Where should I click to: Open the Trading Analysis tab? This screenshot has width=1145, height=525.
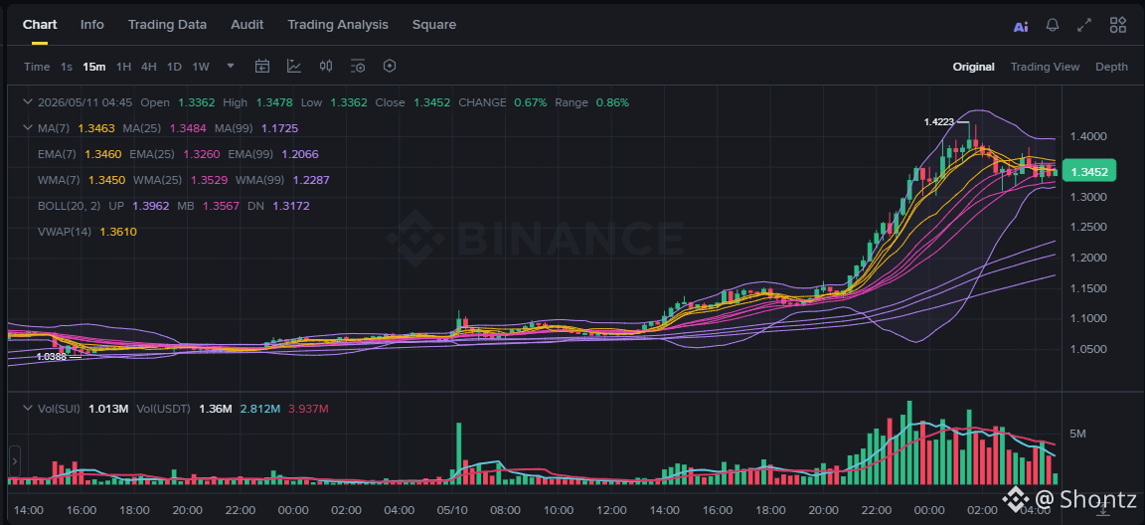pos(337,24)
